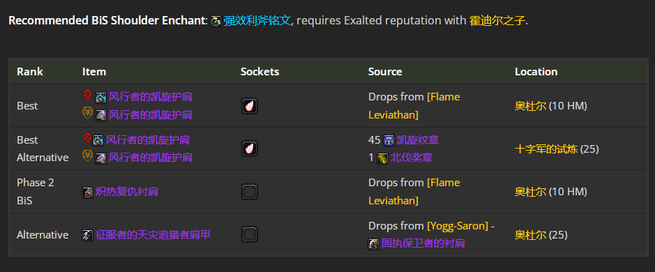Screen dimensions: 655x272
Task: Open the 凯旋纹章 currency link
Action: tap(418, 140)
